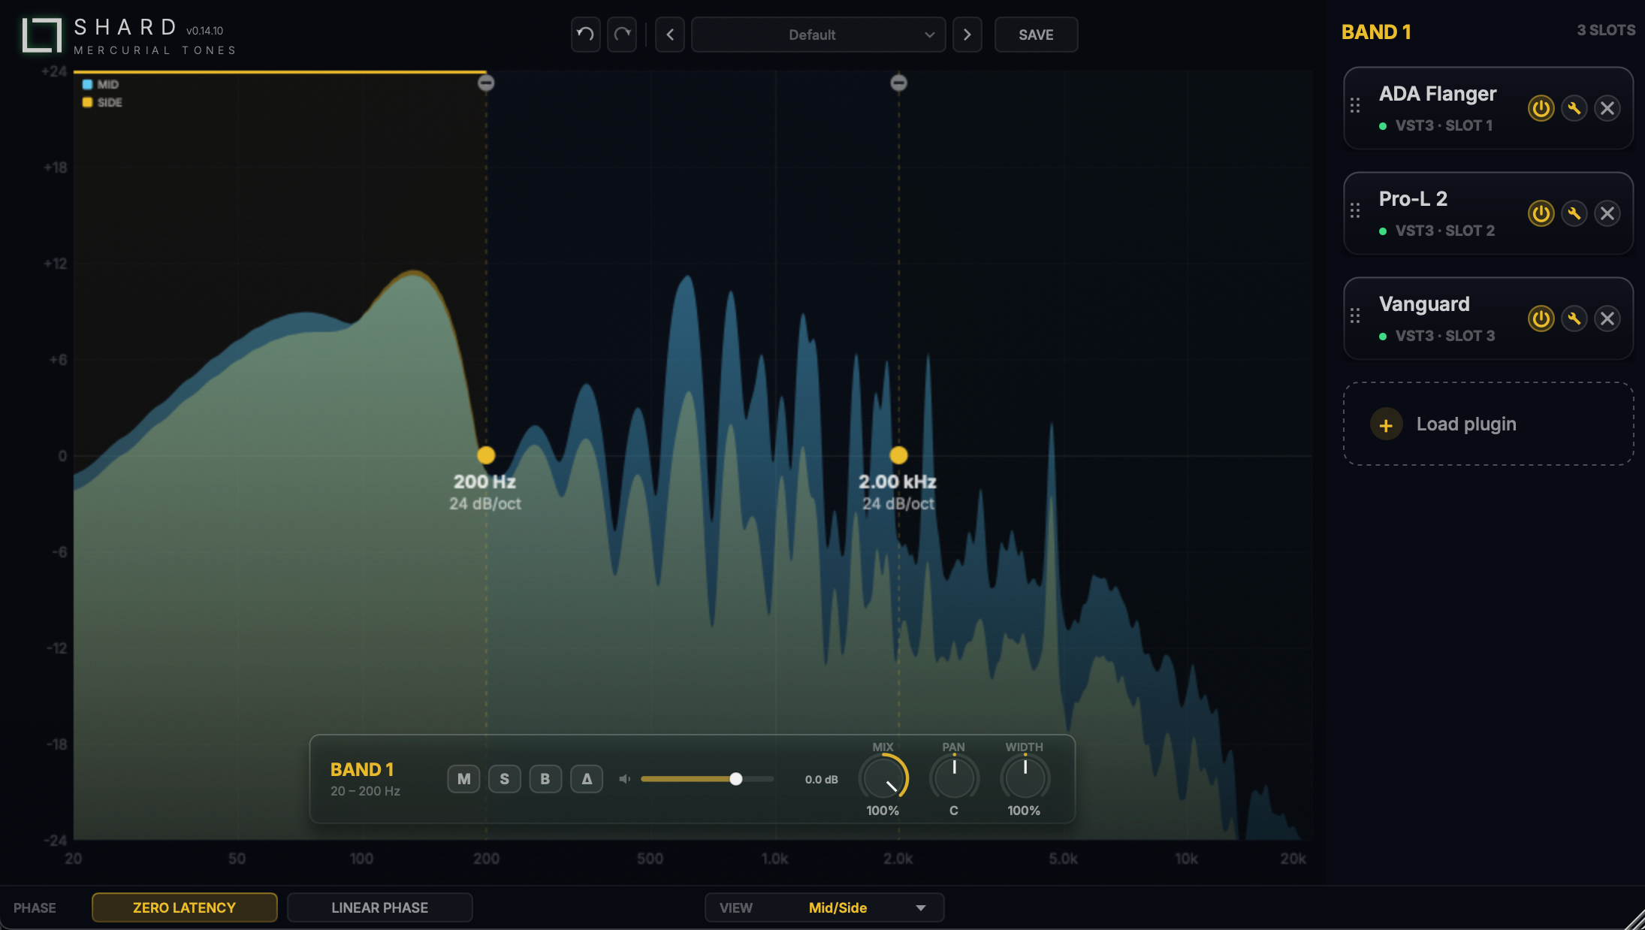Remove Vanguard from slot 3
Screen dimensions: 1645x930
point(1607,319)
